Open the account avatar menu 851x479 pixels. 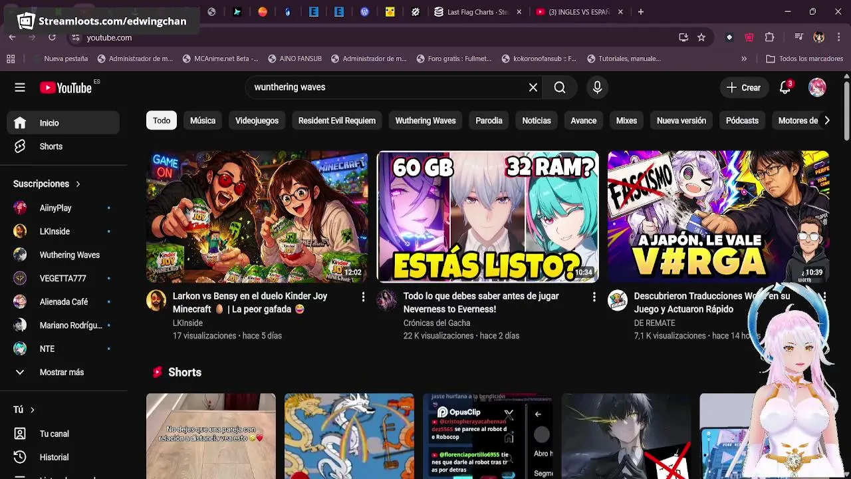click(x=817, y=87)
